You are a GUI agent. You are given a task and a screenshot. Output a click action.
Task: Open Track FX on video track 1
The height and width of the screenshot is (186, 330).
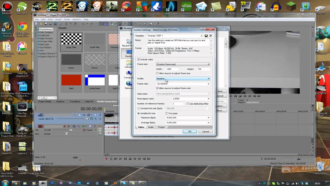pos(84,115)
